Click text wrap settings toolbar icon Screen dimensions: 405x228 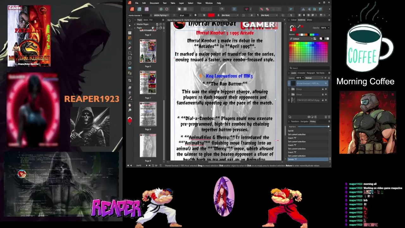tap(234, 9)
